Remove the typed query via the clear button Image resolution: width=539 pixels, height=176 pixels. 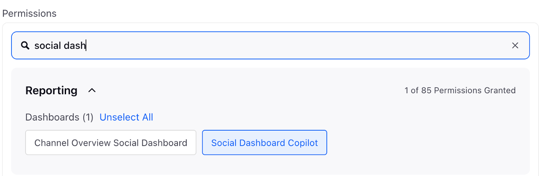pos(515,45)
